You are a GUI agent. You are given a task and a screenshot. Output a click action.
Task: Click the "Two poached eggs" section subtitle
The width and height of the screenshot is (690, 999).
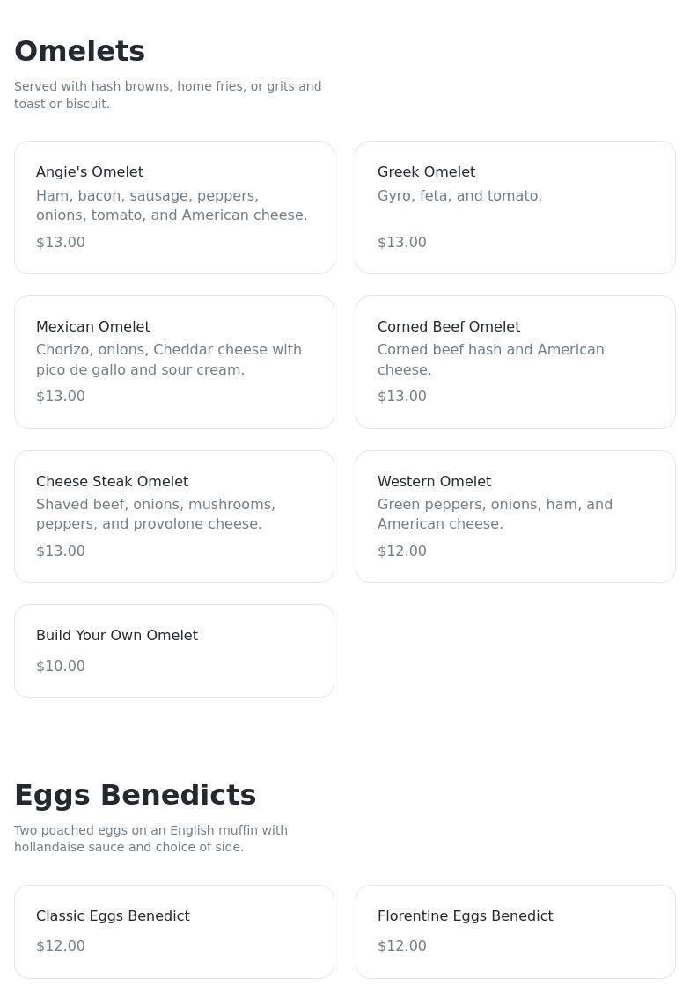[150, 839]
